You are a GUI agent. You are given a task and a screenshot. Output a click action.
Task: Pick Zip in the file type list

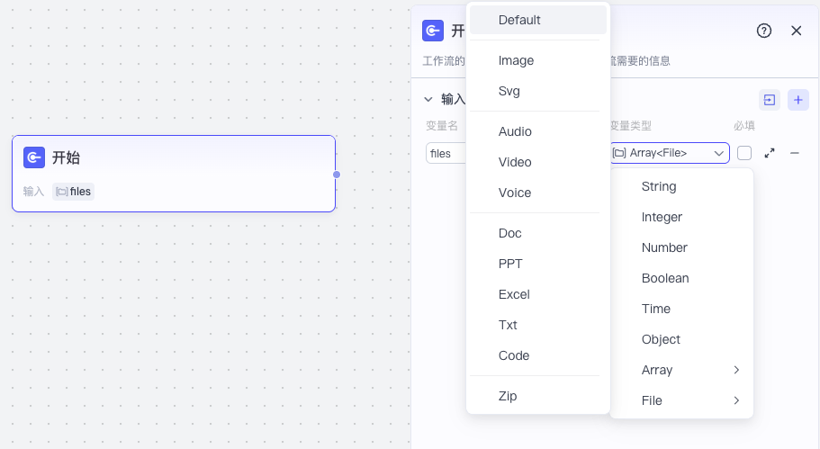[508, 396]
